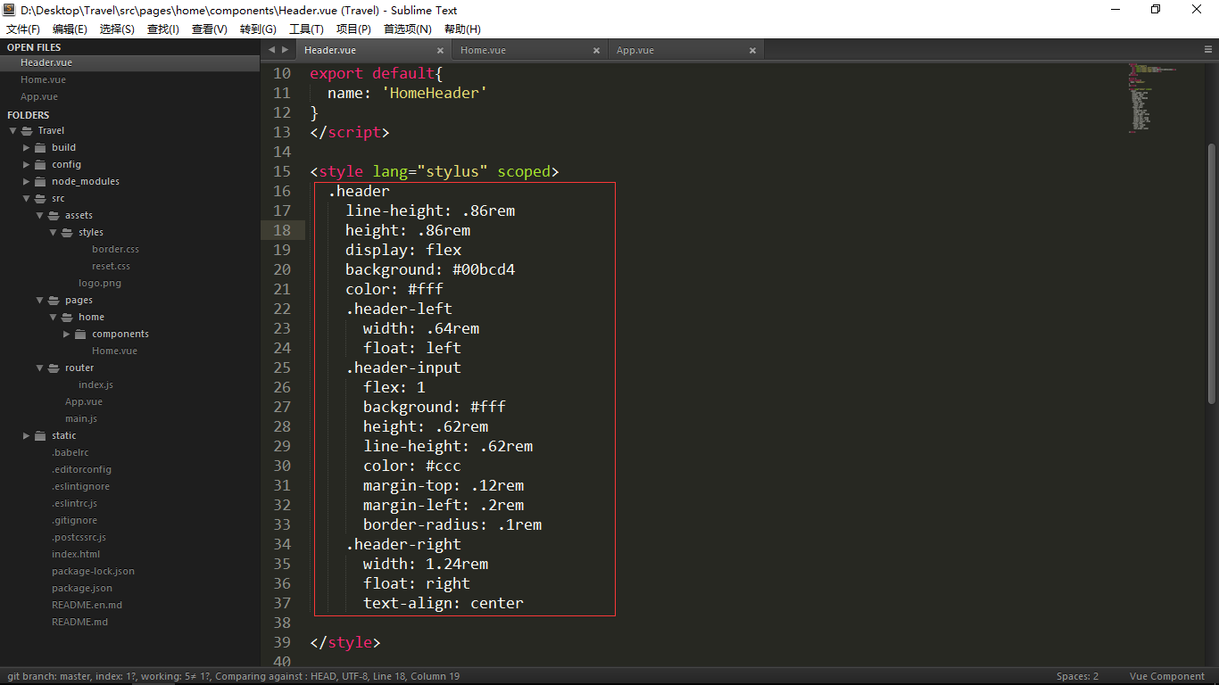
Task: Click the Sublime Text title bar icon
Action: tap(10, 10)
